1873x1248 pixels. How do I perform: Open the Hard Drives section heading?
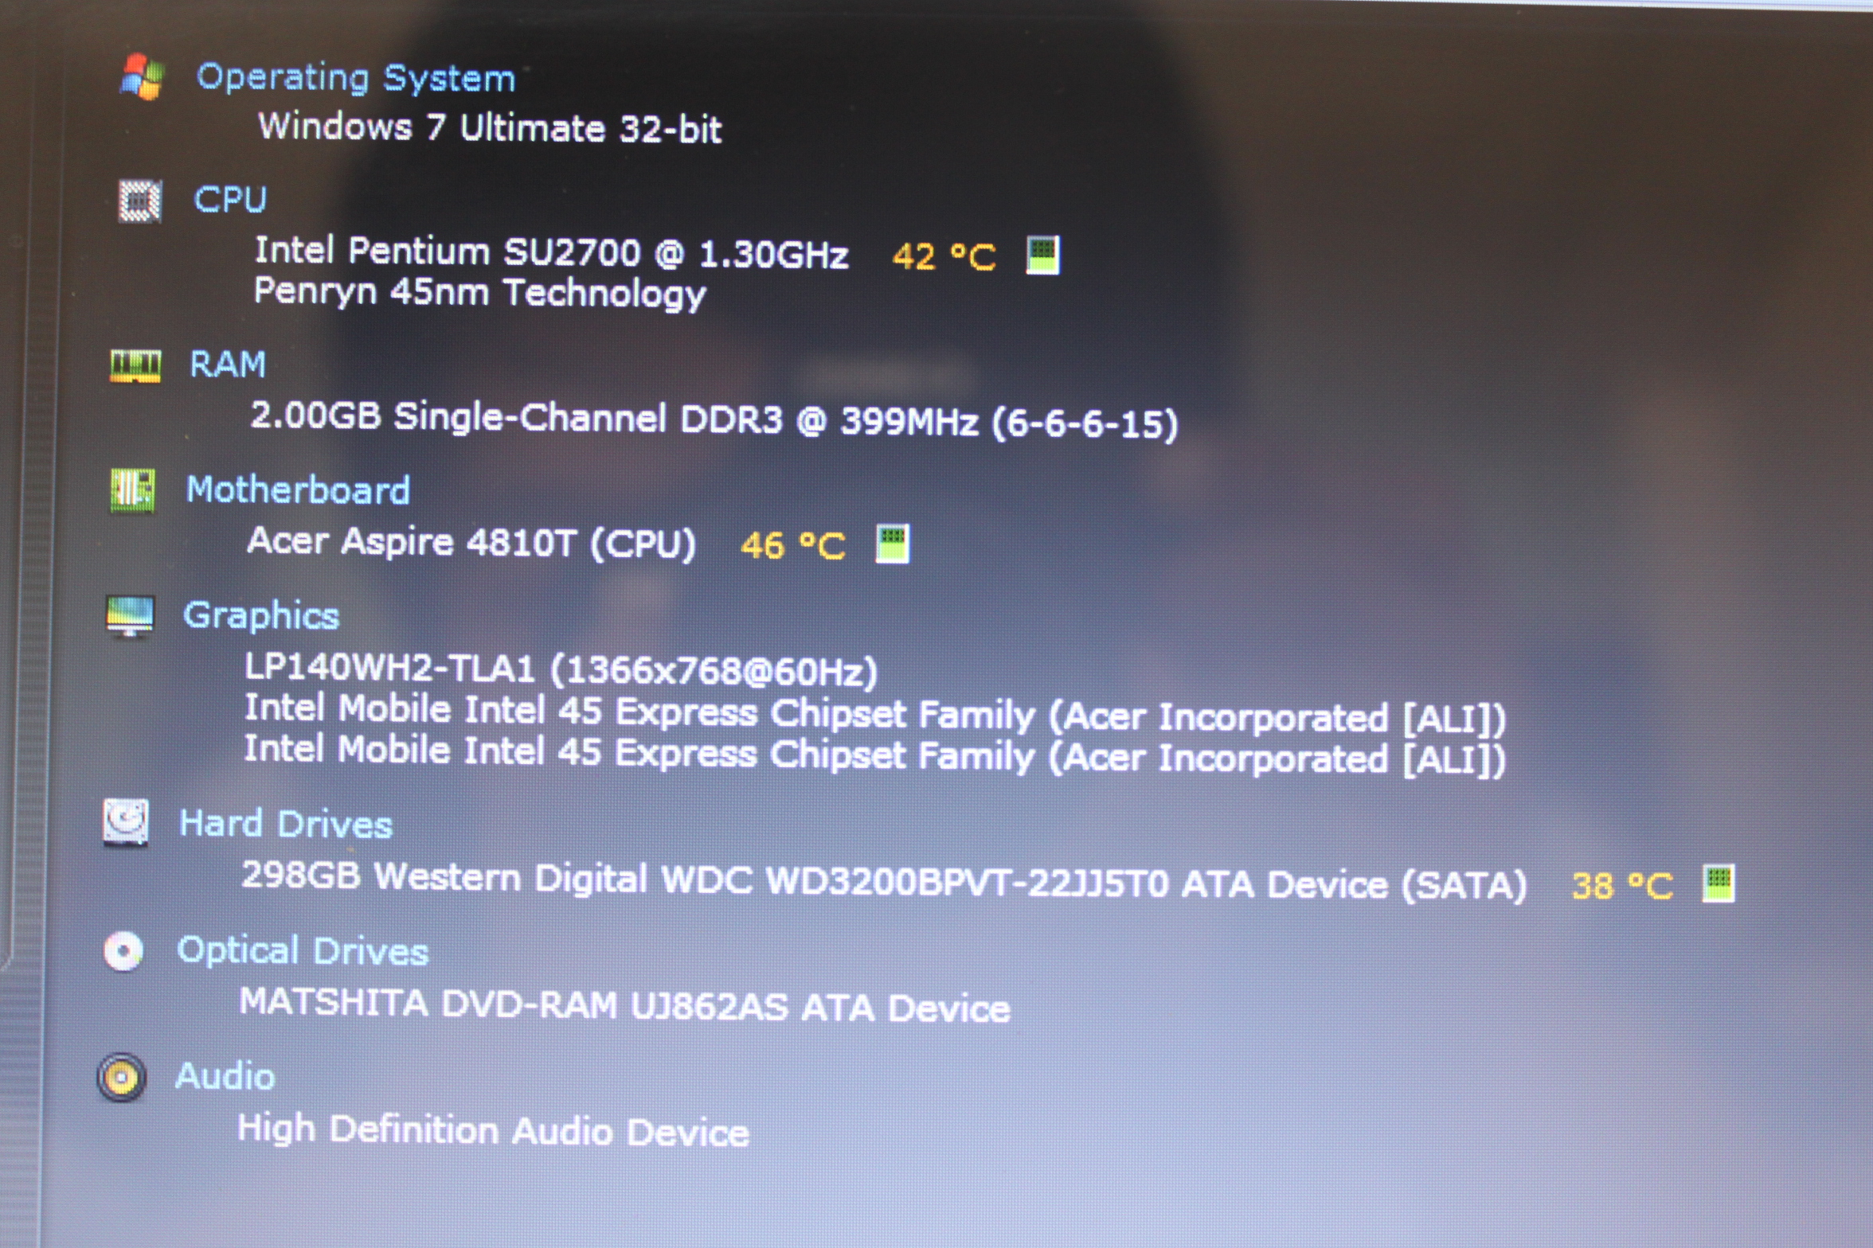[286, 825]
